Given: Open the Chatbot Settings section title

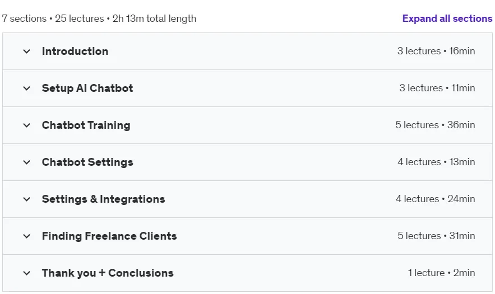Looking at the screenshot, I should click(87, 162).
